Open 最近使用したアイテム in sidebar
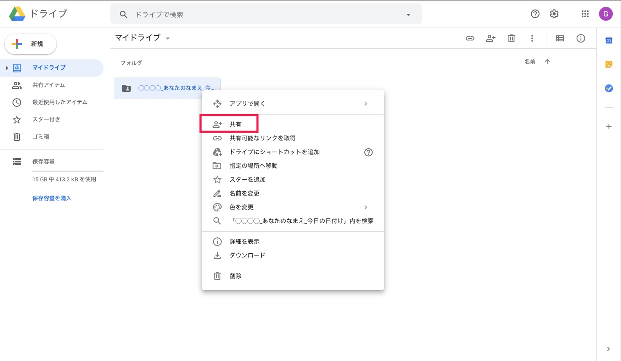Image resolution: width=621 pixels, height=361 pixels. (x=52, y=102)
